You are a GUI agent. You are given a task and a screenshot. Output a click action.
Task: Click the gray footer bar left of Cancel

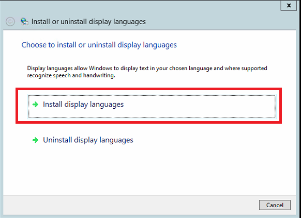pos(130,205)
